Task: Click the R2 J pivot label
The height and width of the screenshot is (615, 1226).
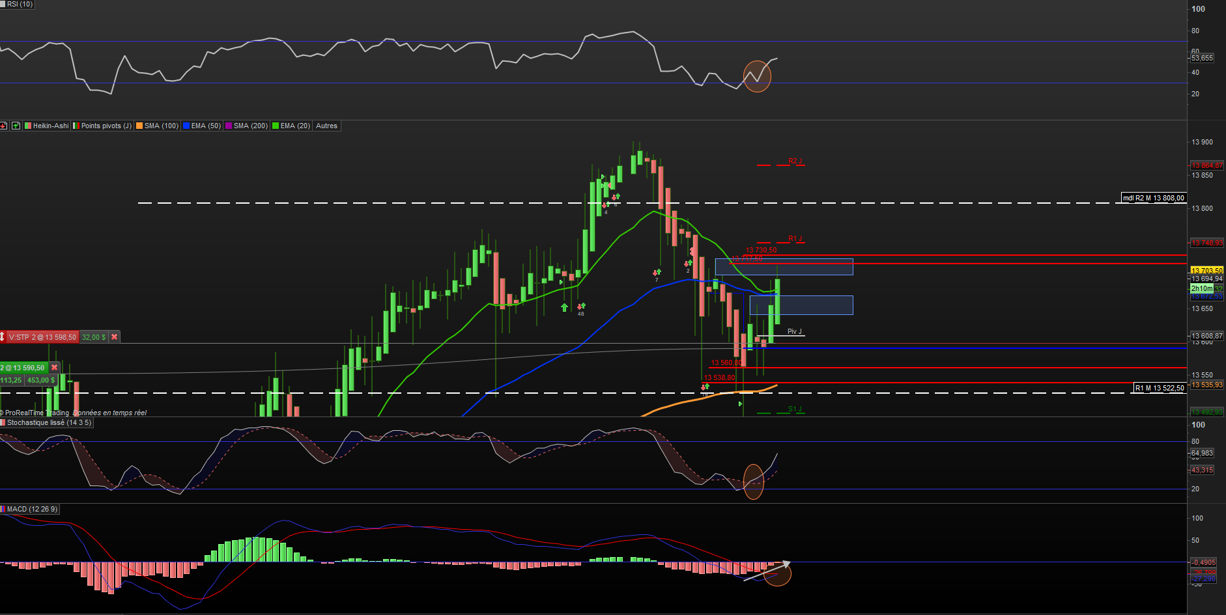Action: (795, 161)
